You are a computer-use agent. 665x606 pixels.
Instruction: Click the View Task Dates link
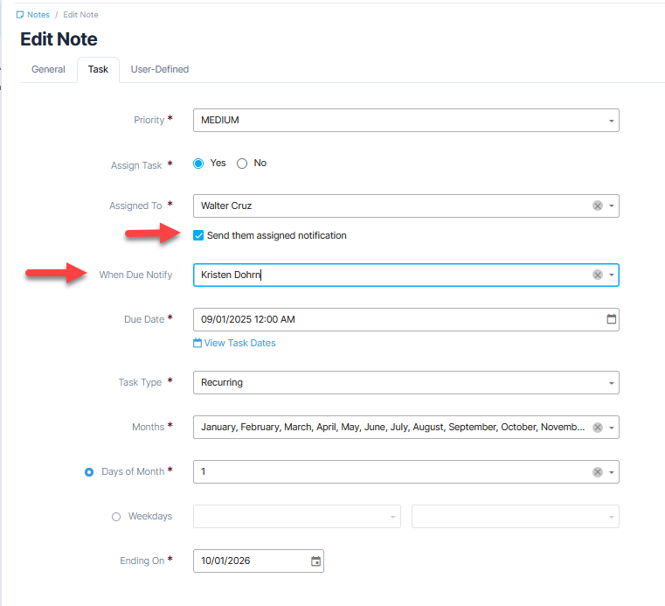(239, 344)
